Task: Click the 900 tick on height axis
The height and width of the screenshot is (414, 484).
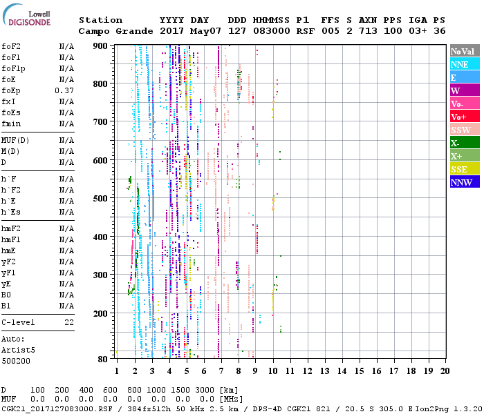Action: [102, 46]
